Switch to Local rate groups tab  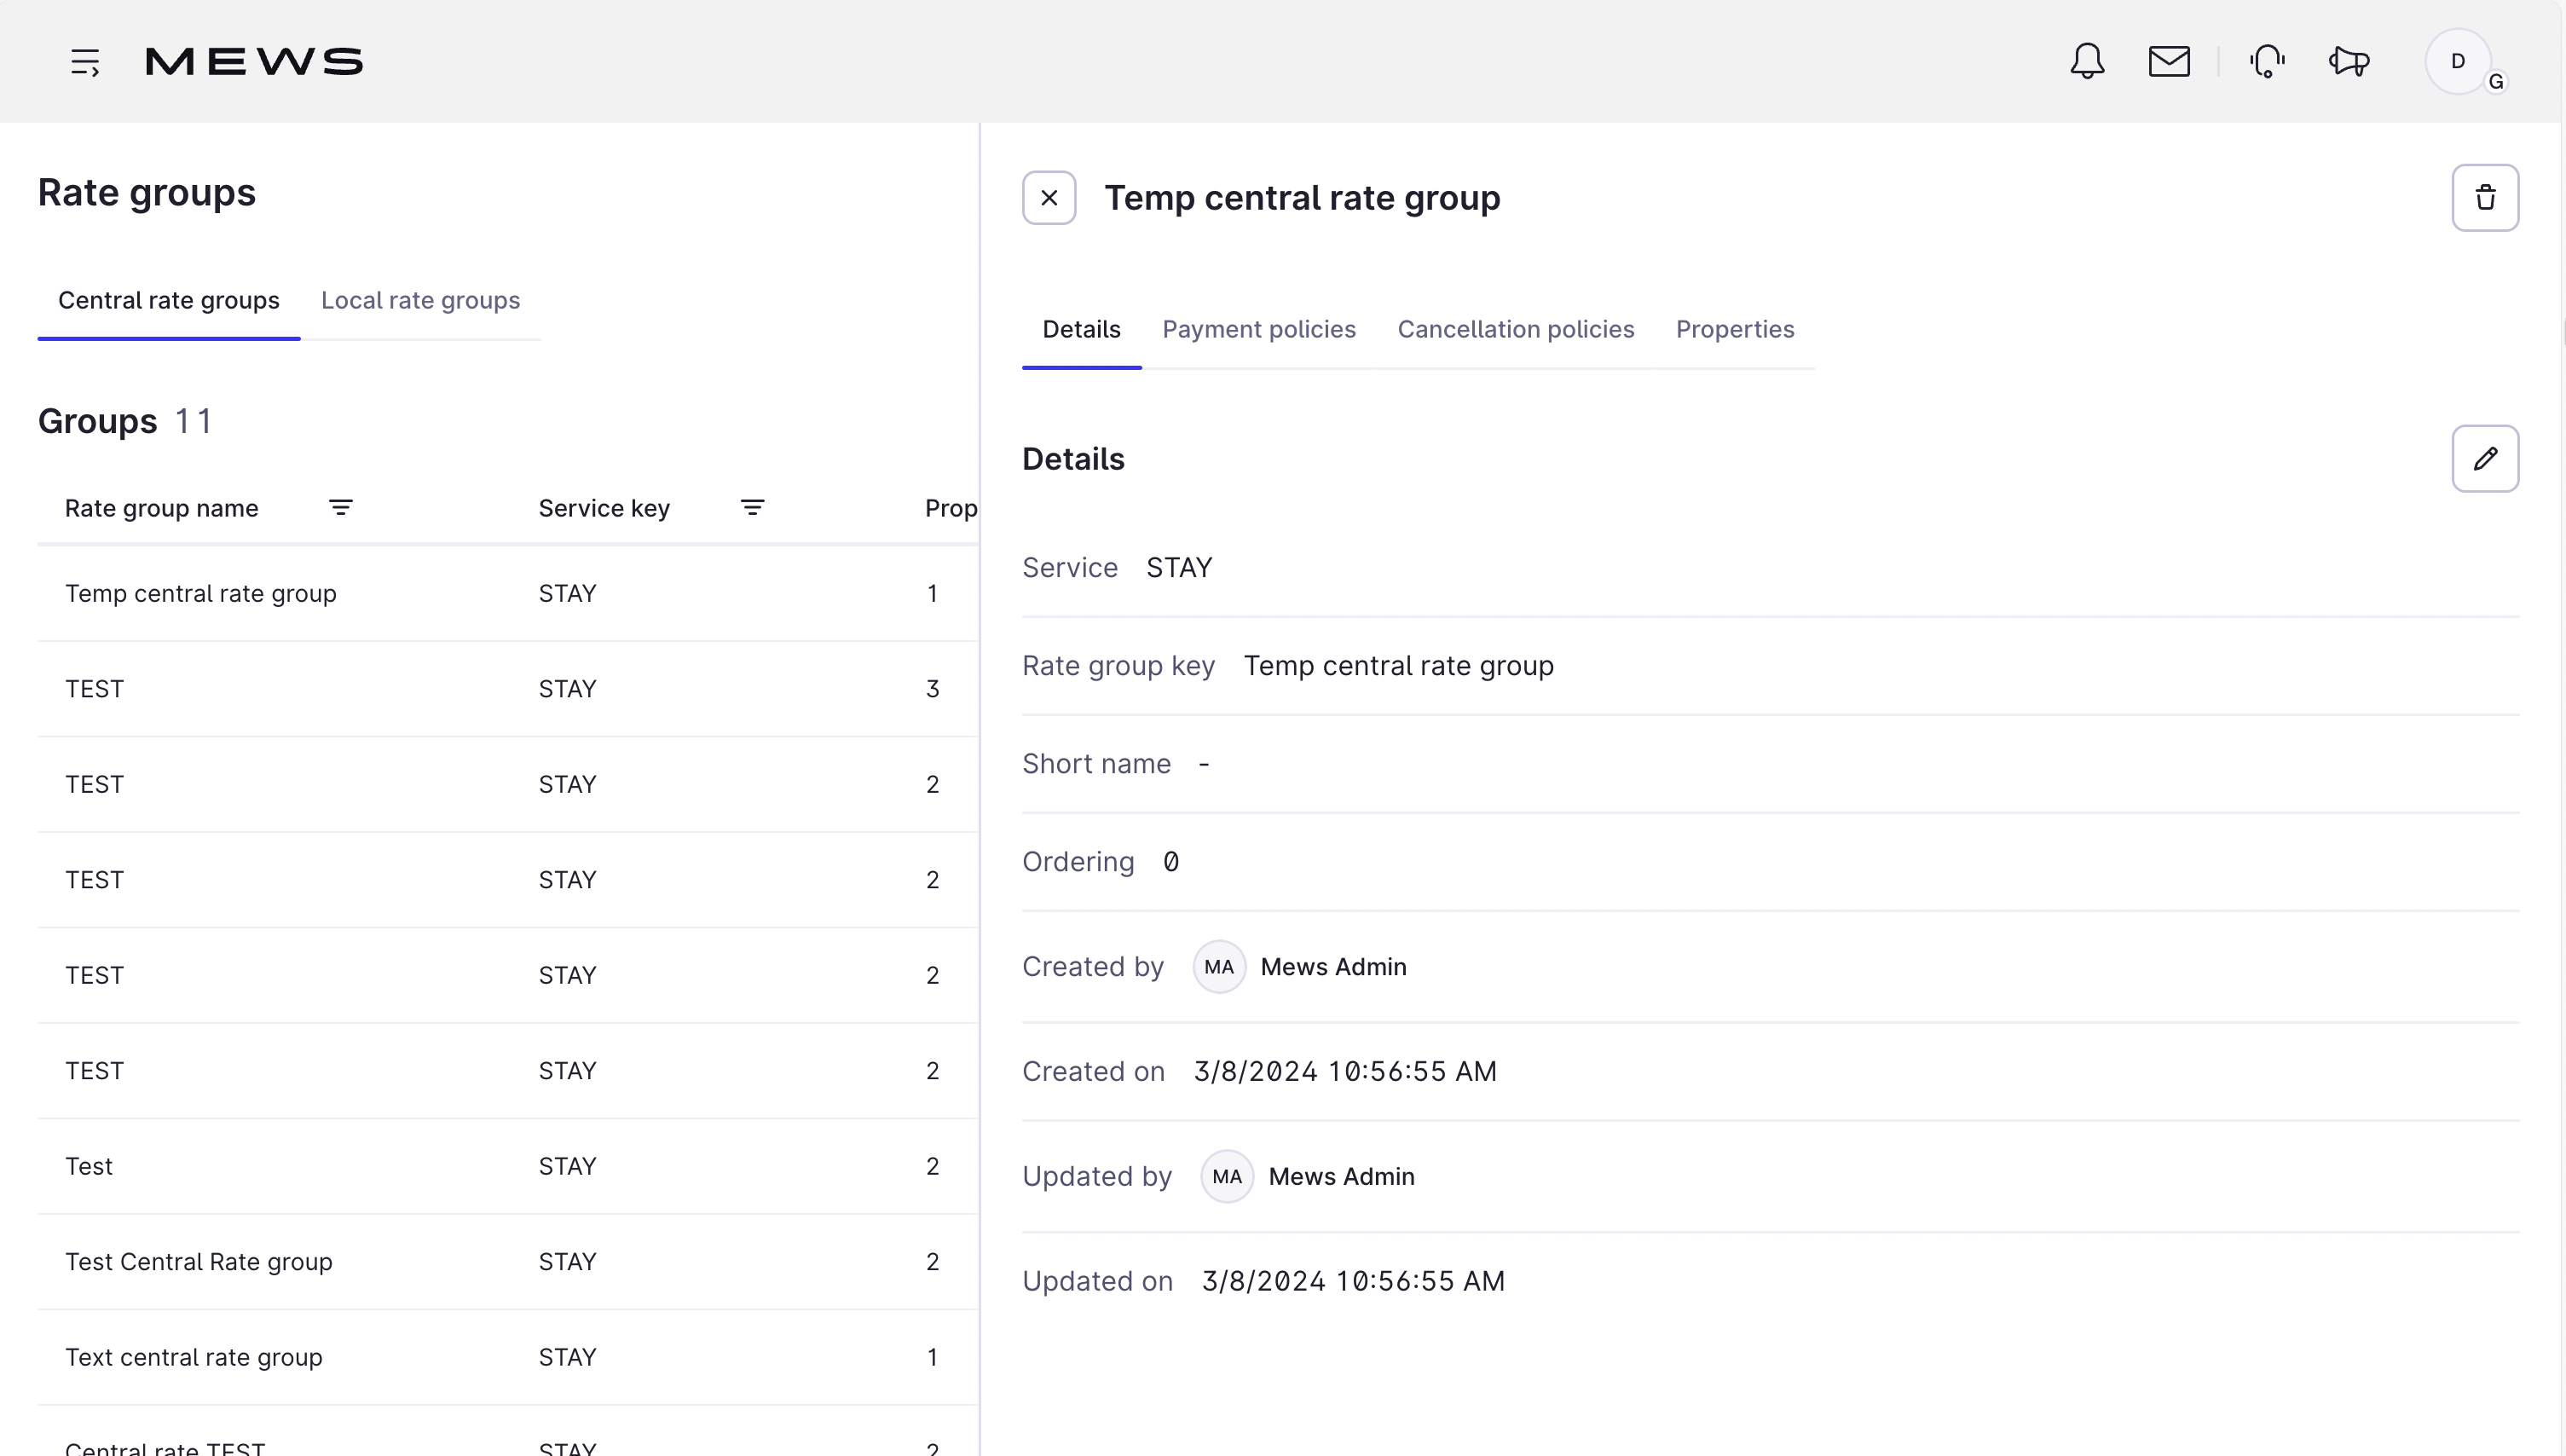tap(420, 301)
